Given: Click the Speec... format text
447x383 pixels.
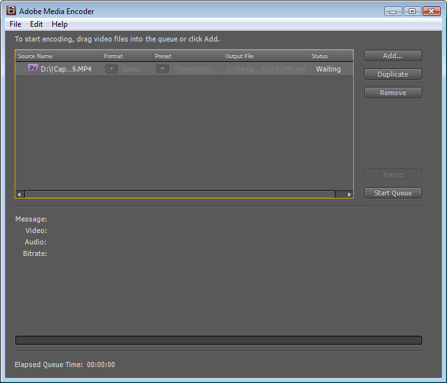Looking at the screenshot, I should tap(133, 69).
